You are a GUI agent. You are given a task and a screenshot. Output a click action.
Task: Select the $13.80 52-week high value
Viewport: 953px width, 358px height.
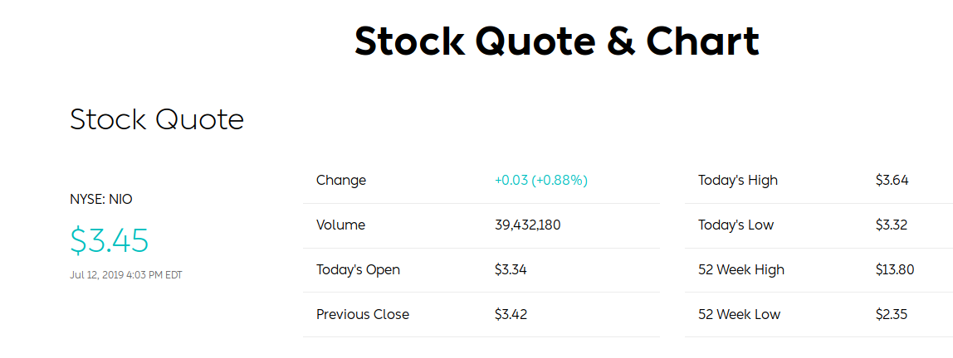point(895,270)
